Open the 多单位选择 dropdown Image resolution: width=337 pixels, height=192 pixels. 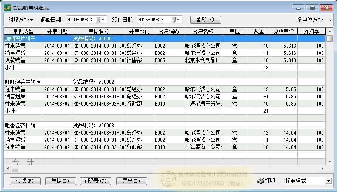click(x=315, y=20)
